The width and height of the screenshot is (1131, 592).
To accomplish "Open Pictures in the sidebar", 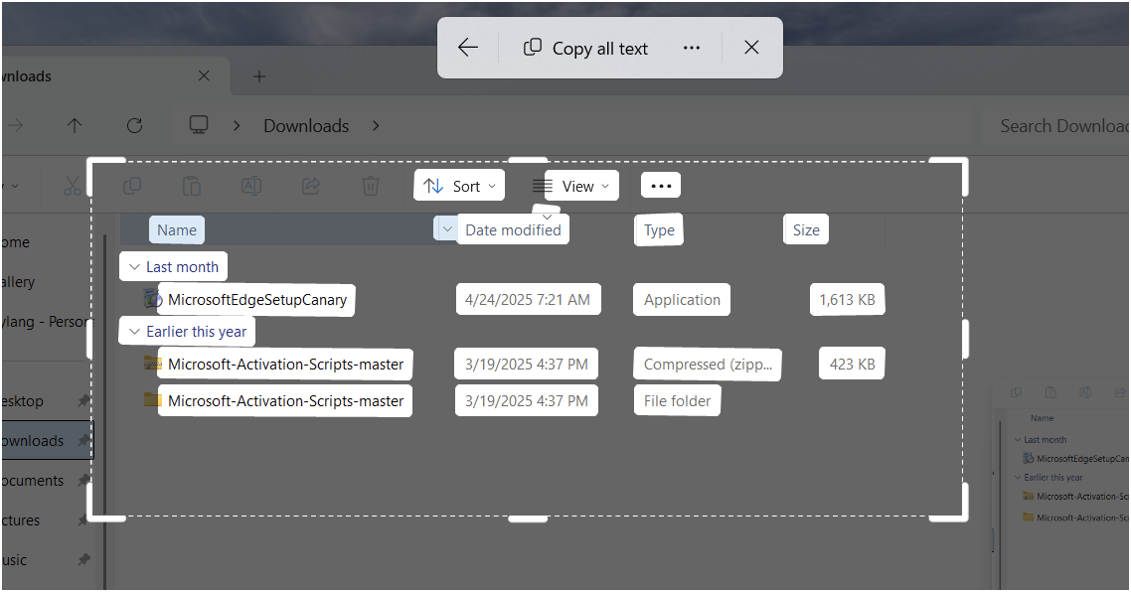I will tap(20, 519).
